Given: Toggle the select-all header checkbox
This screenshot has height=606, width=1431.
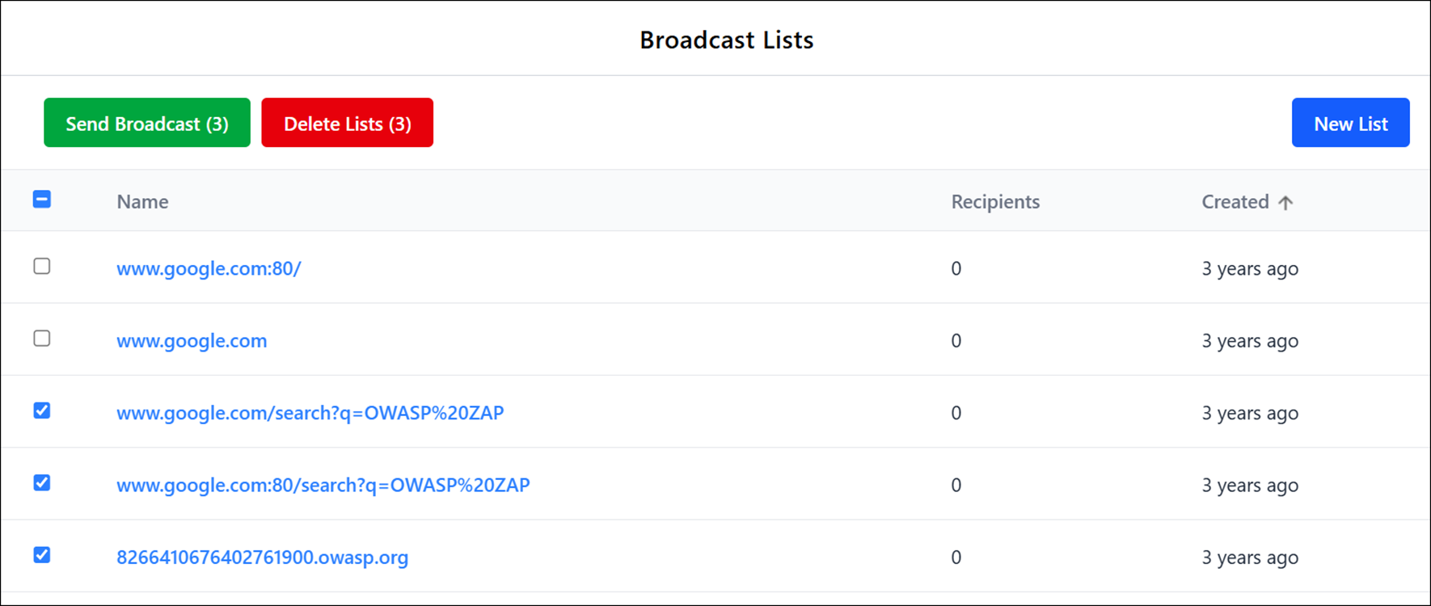Looking at the screenshot, I should pyautogui.click(x=42, y=199).
